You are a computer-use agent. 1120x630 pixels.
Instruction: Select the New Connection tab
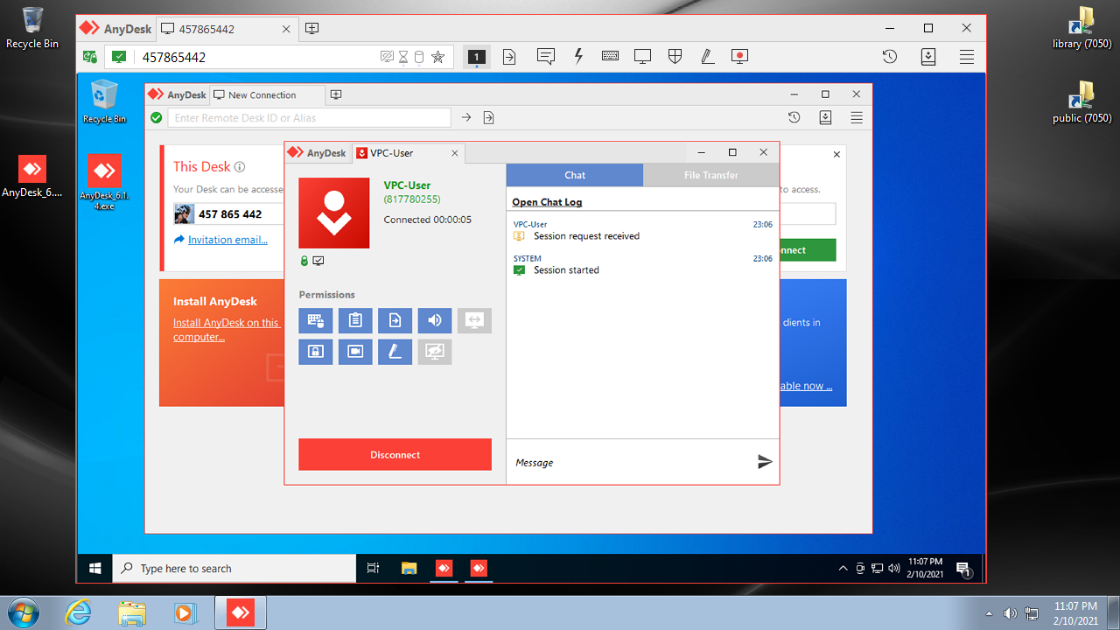[262, 94]
